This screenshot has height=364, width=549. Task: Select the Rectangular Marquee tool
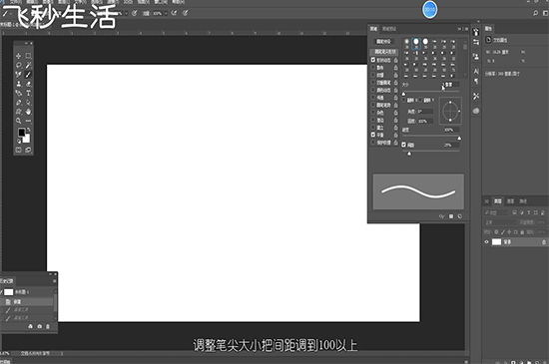point(28,56)
